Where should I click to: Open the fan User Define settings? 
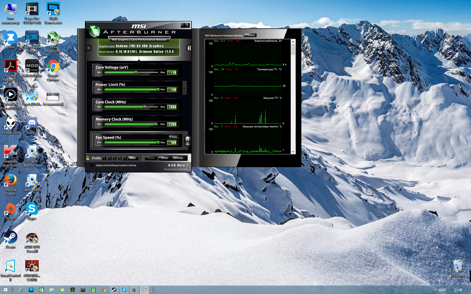pyautogui.click(x=187, y=140)
